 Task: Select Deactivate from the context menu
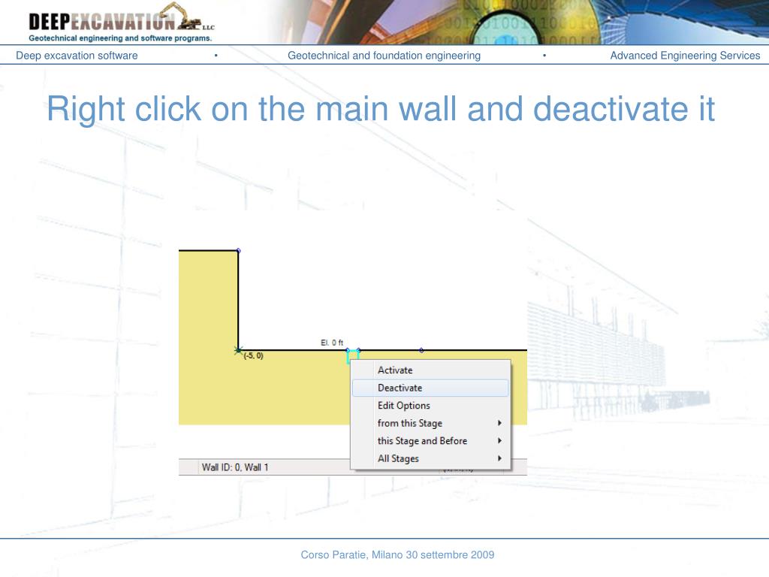tap(430, 388)
